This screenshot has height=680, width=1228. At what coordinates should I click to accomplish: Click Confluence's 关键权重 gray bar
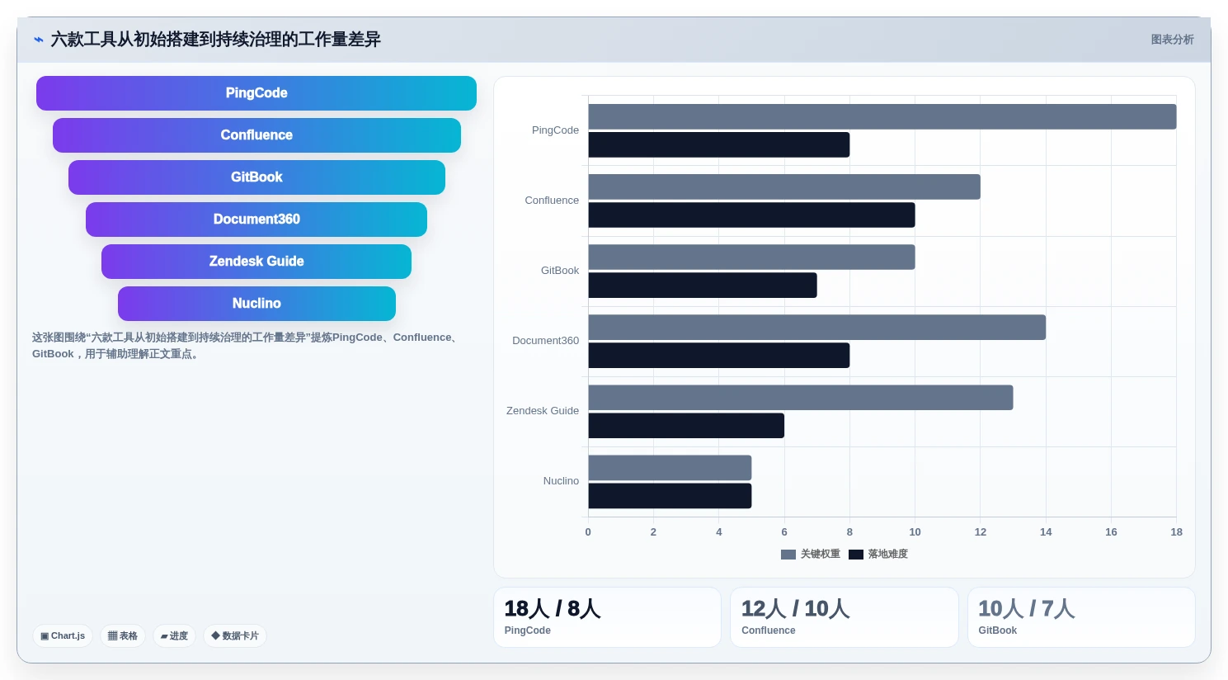[x=784, y=187]
